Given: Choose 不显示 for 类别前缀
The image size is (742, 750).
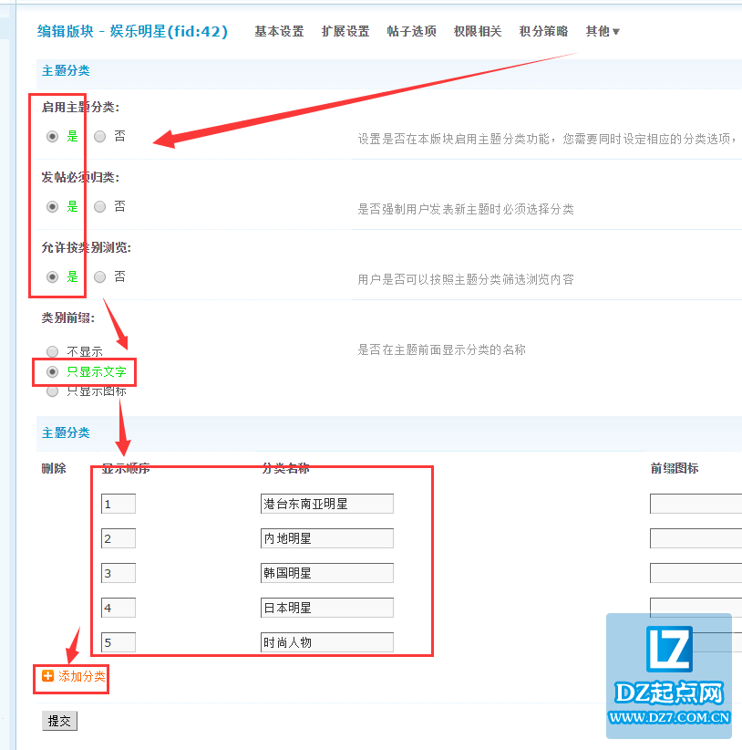Looking at the screenshot, I should coord(53,352).
